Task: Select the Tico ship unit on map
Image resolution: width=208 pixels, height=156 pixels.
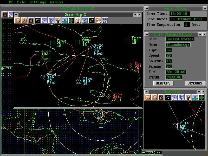Action: click(78, 81)
